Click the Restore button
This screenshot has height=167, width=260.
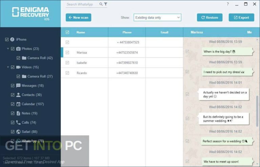click(x=210, y=18)
